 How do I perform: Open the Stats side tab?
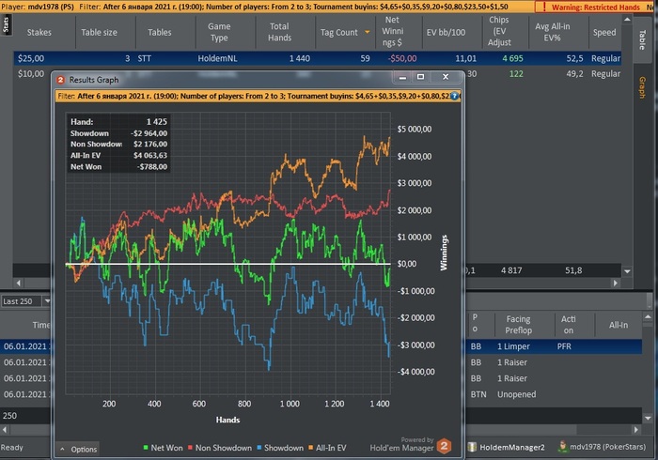pyautogui.click(x=6, y=24)
